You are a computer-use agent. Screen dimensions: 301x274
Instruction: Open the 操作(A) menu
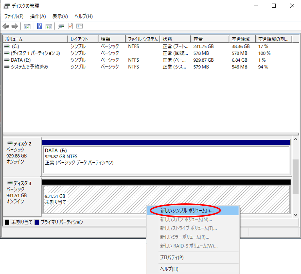pyautogui.click(x=38, y=16)
